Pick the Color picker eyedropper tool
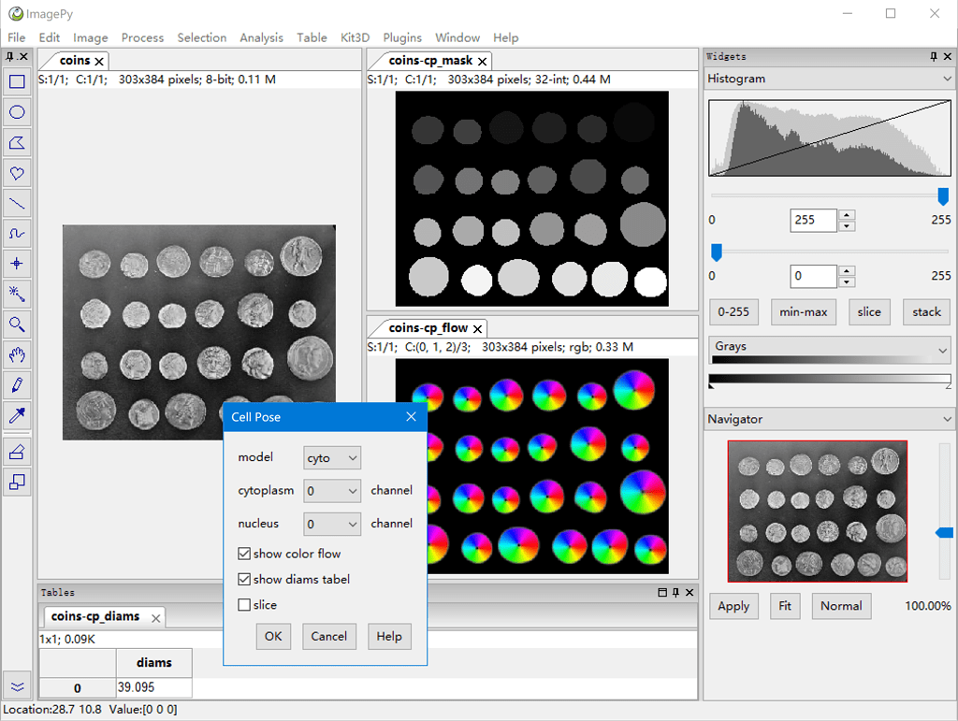 (15, 415)
